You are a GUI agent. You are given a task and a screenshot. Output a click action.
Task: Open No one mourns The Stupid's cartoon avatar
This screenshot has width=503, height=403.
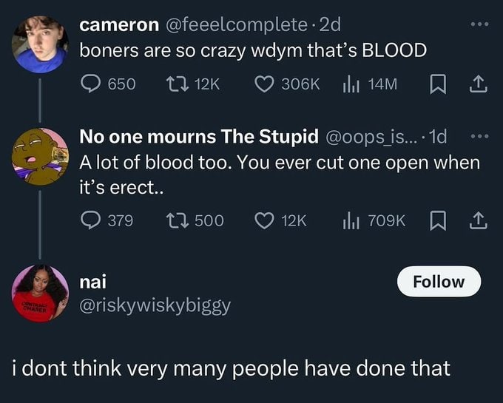pos(40,157)
